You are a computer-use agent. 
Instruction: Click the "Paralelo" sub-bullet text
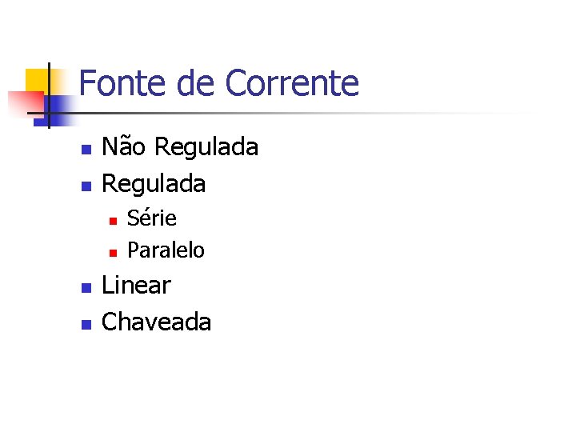tap(166, 250)
